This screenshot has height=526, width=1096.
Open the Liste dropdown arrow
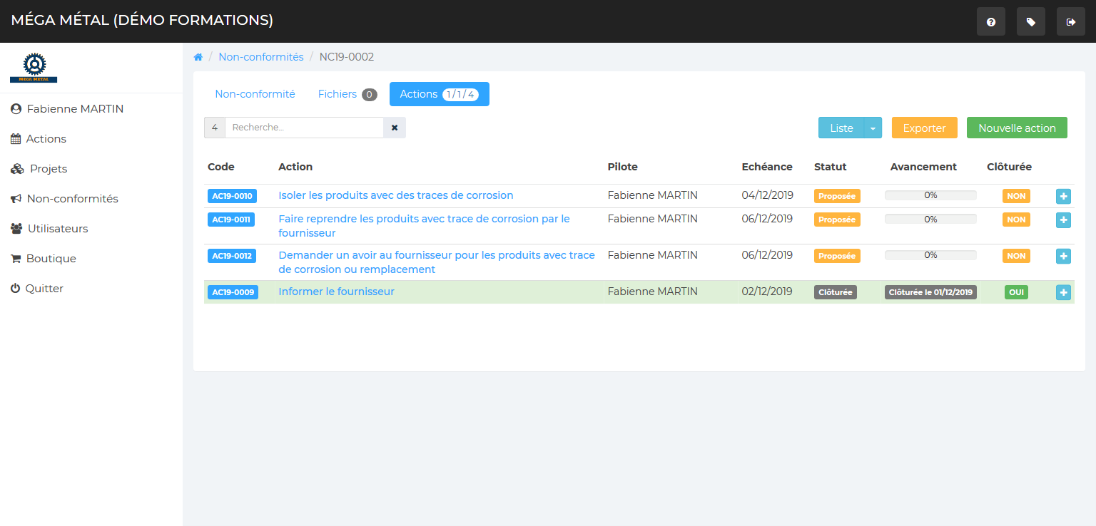(x=873, y=128)
